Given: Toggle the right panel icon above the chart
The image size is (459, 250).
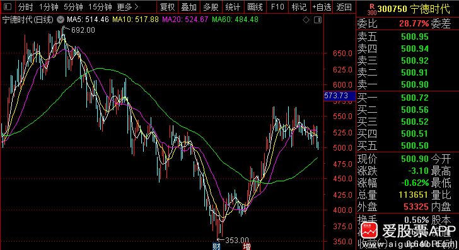Looking at the screenshot, I should 318,20.
